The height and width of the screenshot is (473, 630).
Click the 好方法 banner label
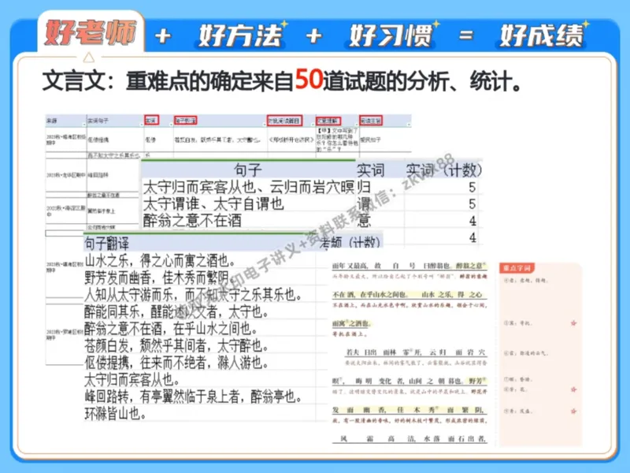pyautogui.click(x=240, y=35)
